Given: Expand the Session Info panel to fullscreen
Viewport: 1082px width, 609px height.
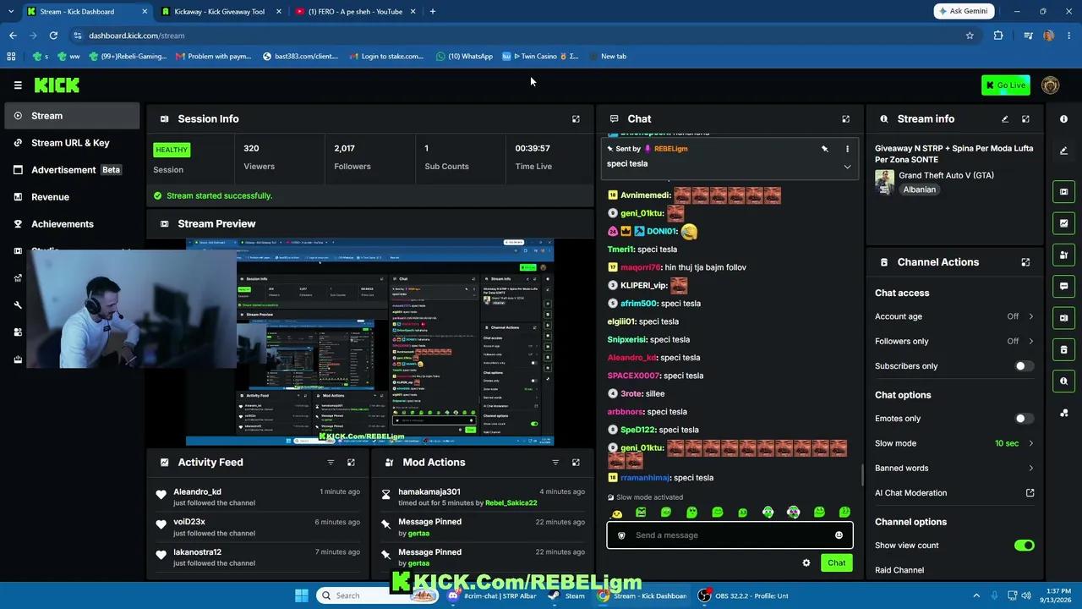Looking at the screenshot, I should click(576, 119).
